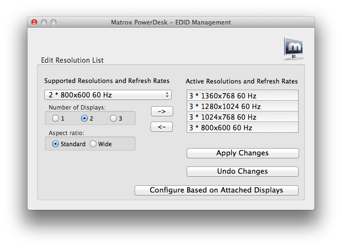
Task: Open Supported Resolutions dropdown
Action: (108, 95)
